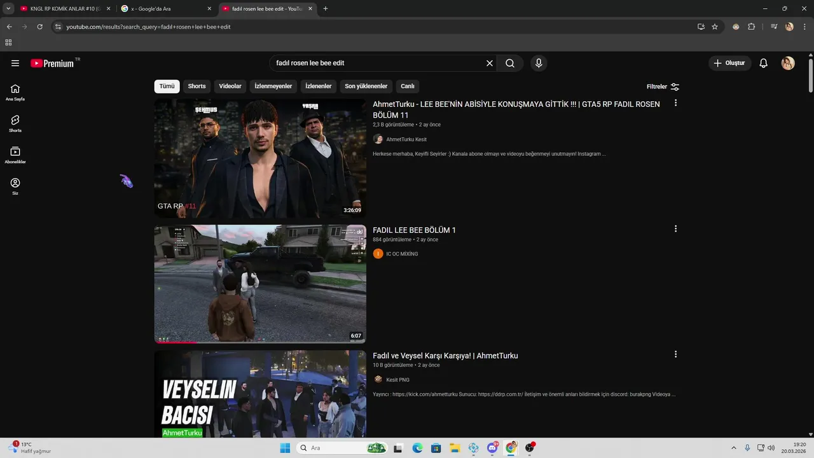Viewport: 814px width, 458px height.
Task: Open the 6:07 FADIL LEE BEE thumbnail
Action: click(260, 284)
